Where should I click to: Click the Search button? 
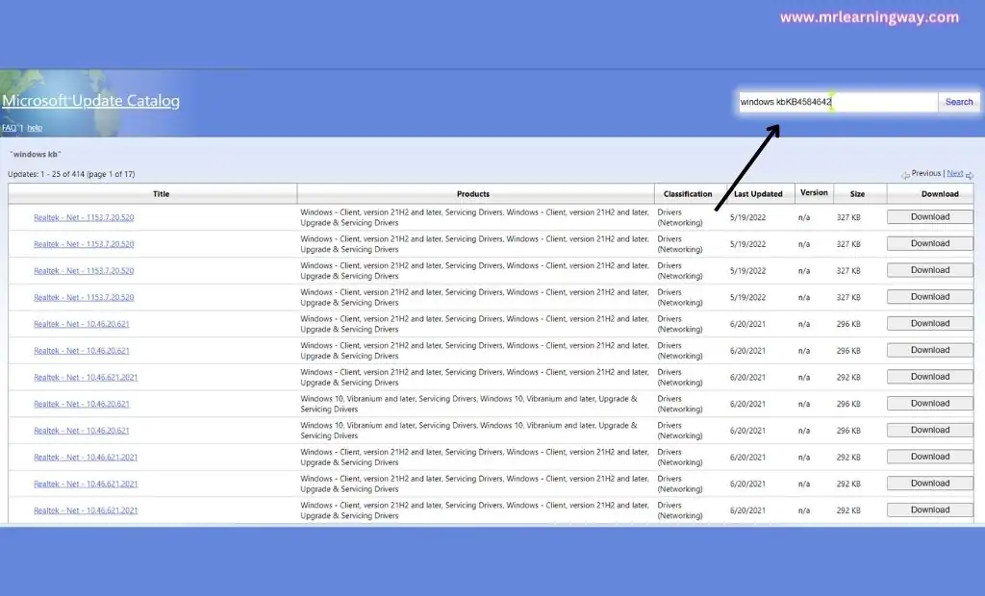pos(958,101)
